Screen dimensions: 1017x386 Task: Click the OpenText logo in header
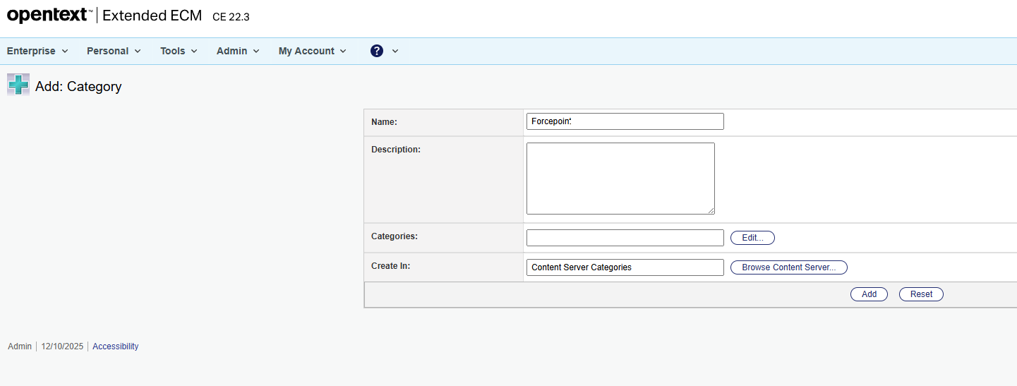49,16
